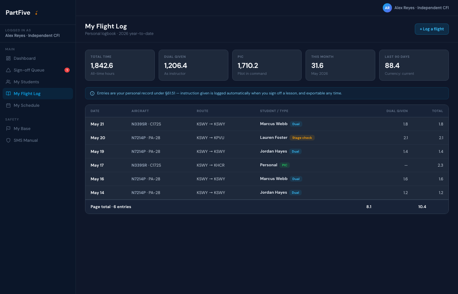Click N7214P · PA-28 on May 20
This screenshot has height=294, width=458.
(146, 138)
